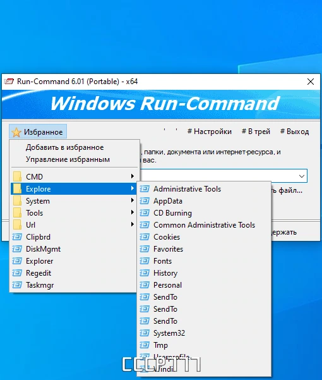The image size is (322, 380).
Task: Close the Run-Command window
Action: 311,82
